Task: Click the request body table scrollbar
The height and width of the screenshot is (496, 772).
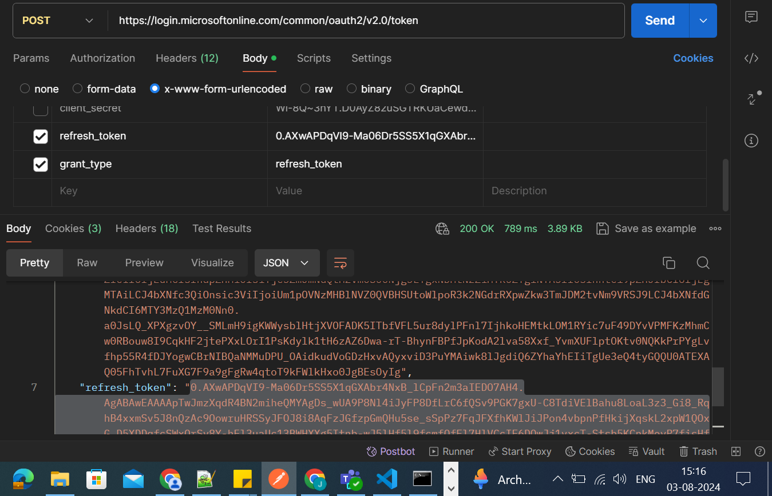Action: 726,185
